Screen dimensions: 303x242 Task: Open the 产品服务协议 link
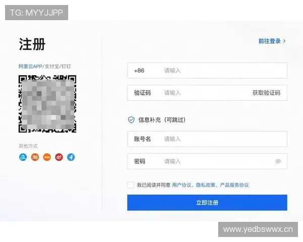click(x=234, y=185)
